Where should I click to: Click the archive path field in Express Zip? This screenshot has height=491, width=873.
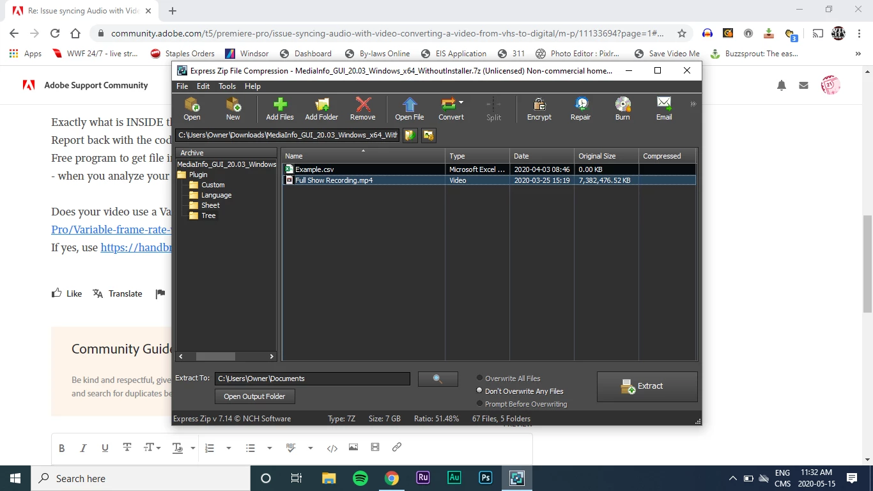click(288, 135)
